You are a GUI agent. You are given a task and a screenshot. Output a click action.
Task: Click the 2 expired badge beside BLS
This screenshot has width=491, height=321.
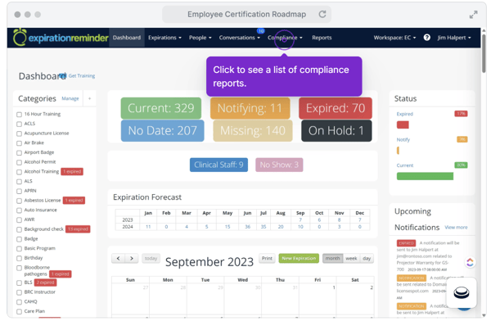tap(45, 283)
